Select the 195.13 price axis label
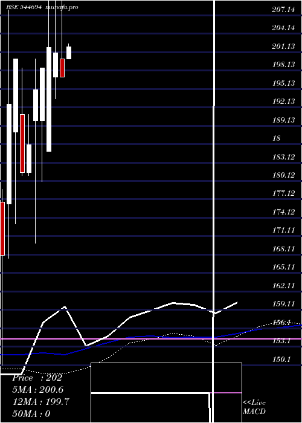This screenshot has width=302, height=423. pyautogui.click(x=283, y=83)
